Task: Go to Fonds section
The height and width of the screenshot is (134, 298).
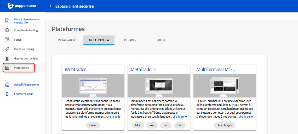Action: pos(18,40)
